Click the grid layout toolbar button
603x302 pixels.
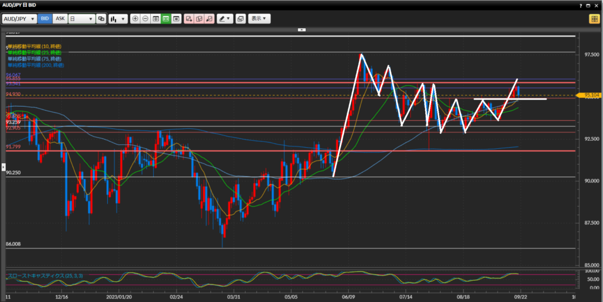[156, 19]
